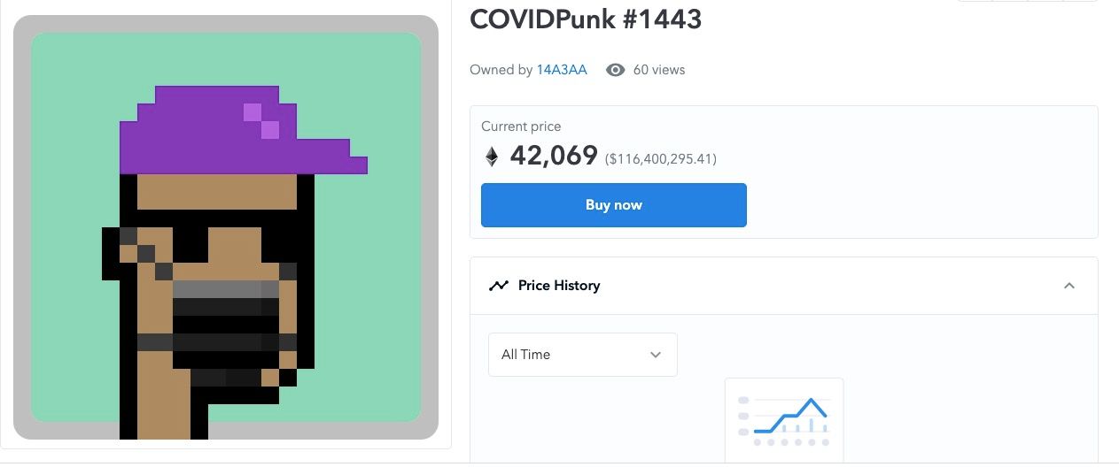Click the Price History trend-line icon
The width and height of the screenshot is (1119, 467).
click(x=499, y=286)
